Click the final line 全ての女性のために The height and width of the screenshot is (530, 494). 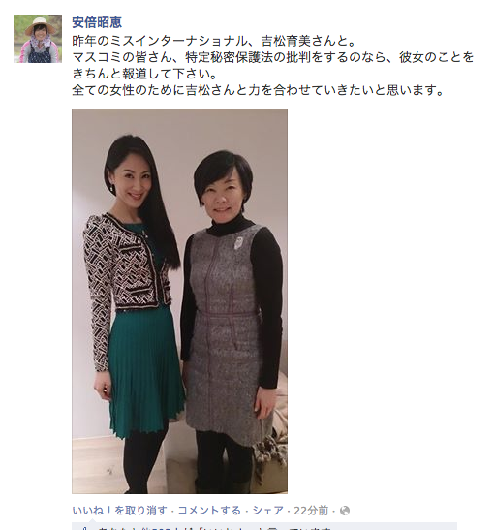click(x=258, y=90)
